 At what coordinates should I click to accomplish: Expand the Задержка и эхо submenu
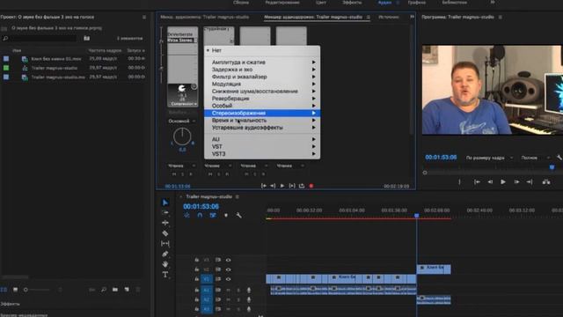click(x=262, y=70)
